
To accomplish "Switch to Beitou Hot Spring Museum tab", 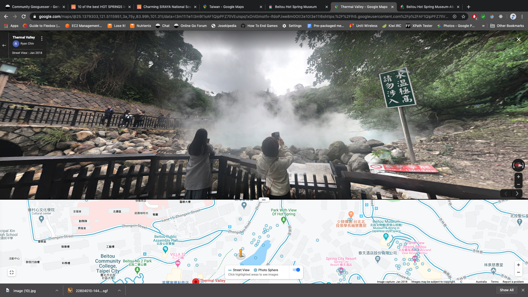I will coord(296,7).
